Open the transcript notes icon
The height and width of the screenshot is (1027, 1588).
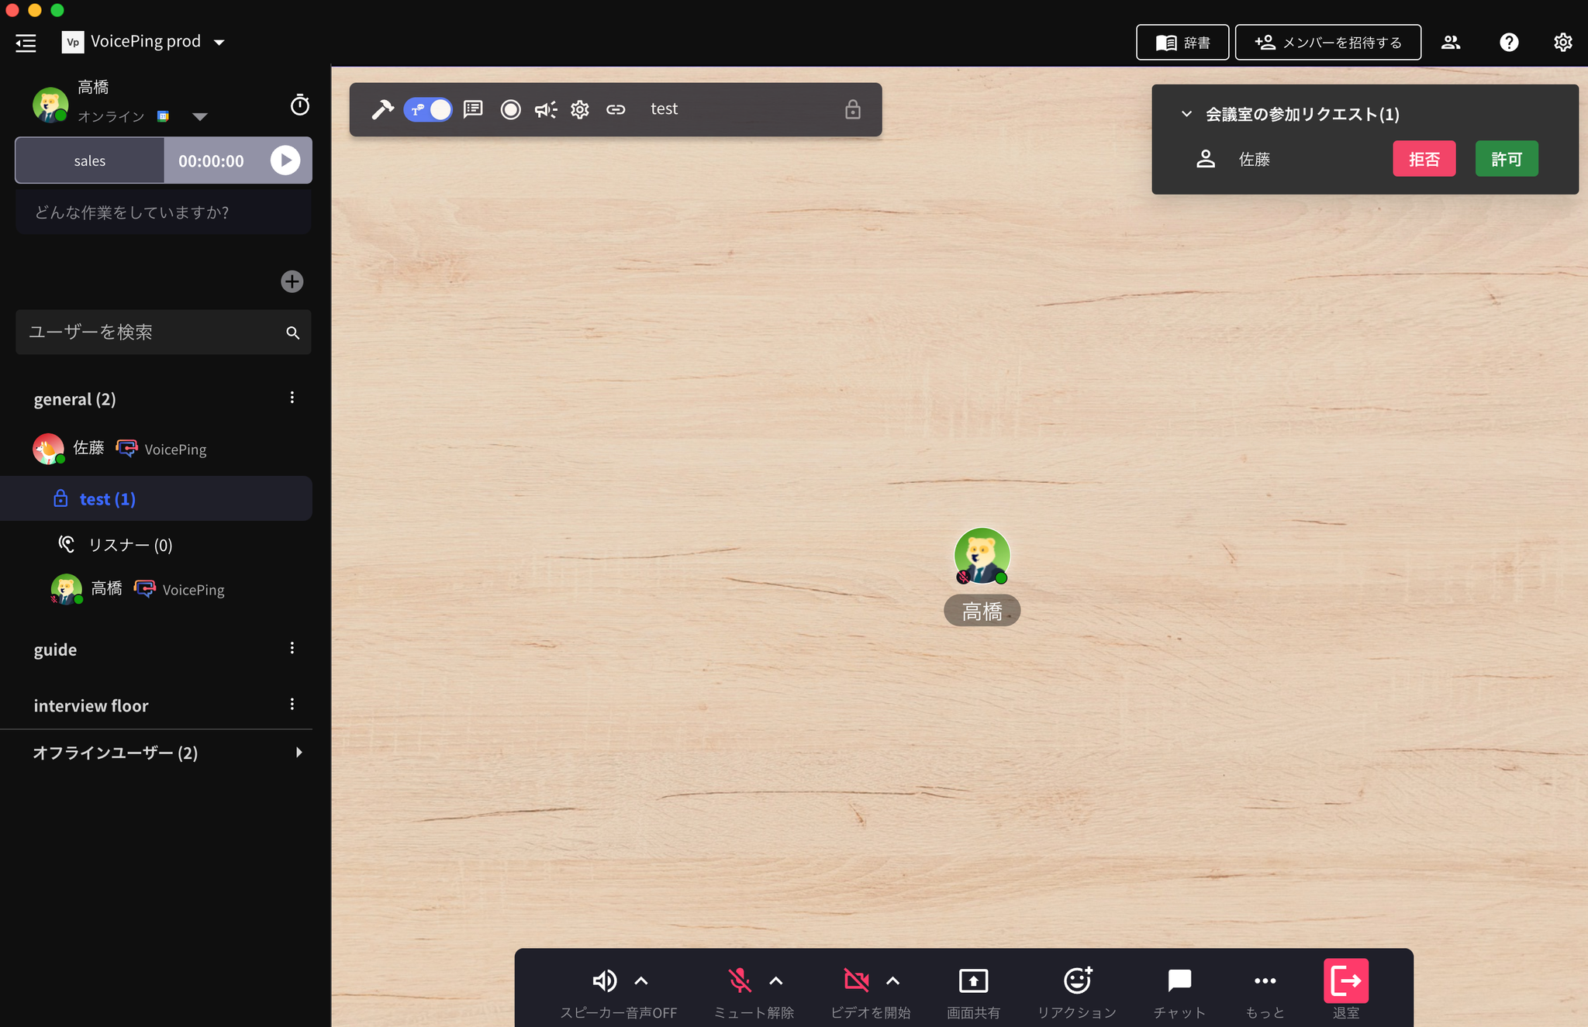tap(473, 109)
